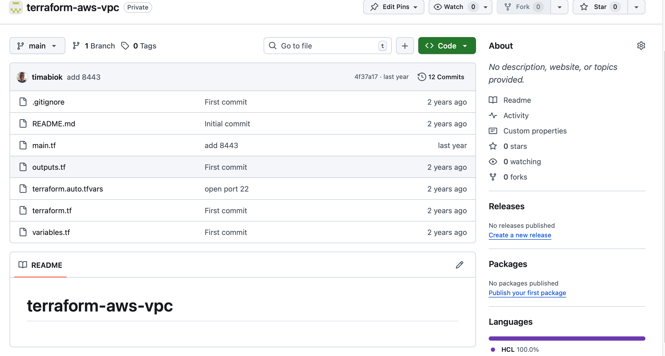665x356 pixels.
Task: Click Create a new release link
Action: [520, 235]
